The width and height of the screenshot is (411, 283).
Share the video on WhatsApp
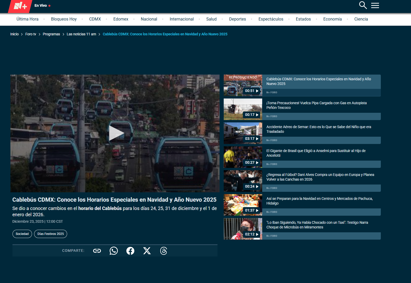(x=114, y=251)
